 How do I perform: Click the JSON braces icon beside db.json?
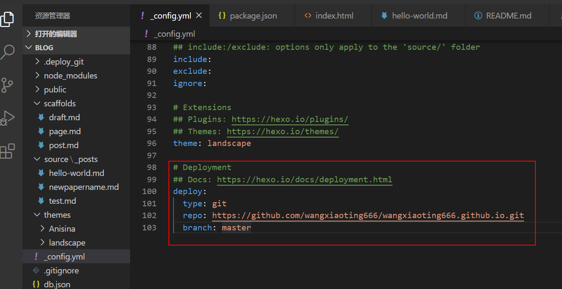pyautogui.click(x=36, y=284)
